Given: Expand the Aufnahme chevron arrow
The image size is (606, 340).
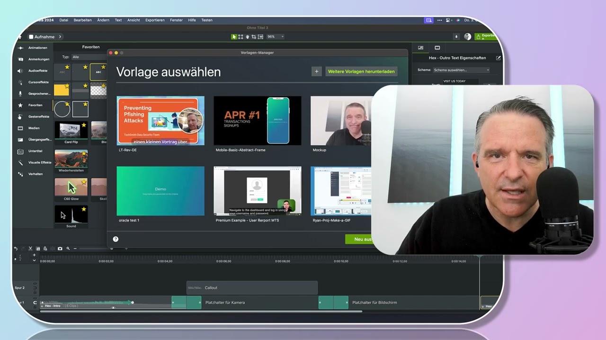Looking at the screenshot, I should (x=60, y=37).
